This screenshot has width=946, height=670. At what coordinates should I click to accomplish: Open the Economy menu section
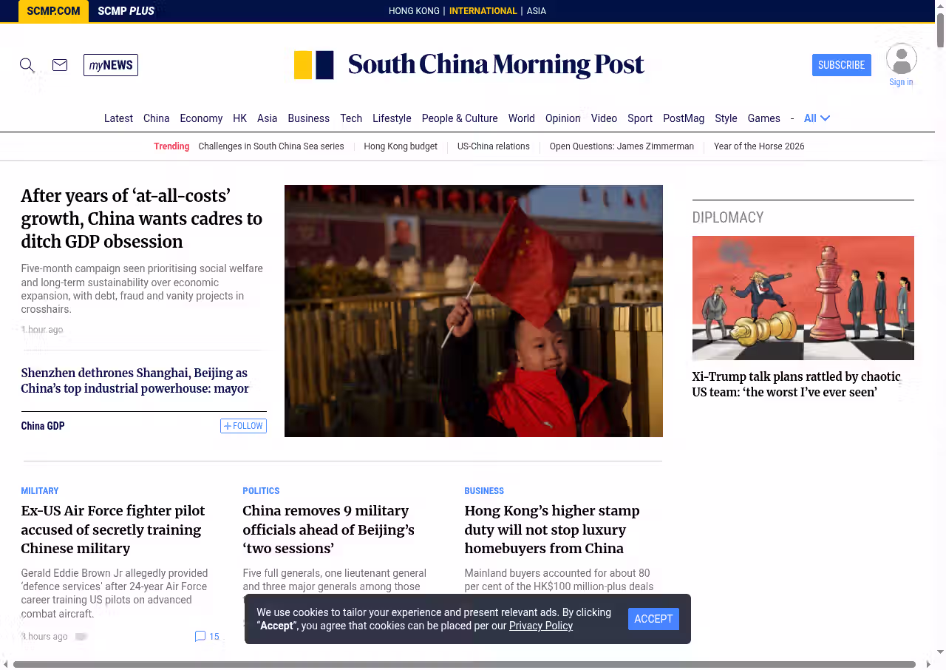pos(201,118)
